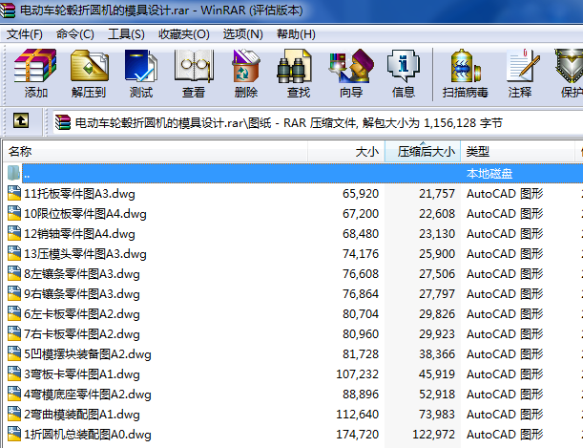Click AutoCAD 图形 type for 12销轴零件图A4.dwg
This screenshot has width=583, height=448.
tap(505, 234)
